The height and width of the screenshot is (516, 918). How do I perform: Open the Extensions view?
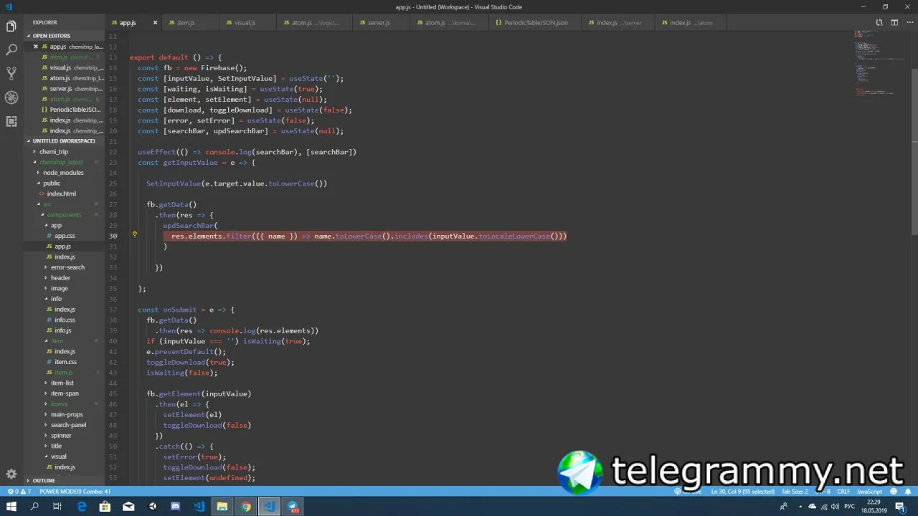pos(11,121)
